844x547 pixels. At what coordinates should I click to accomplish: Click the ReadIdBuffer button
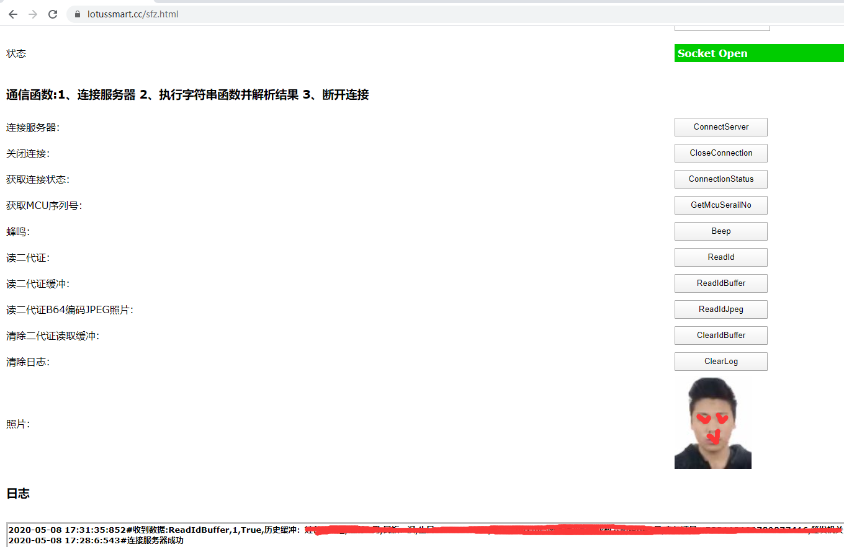click(x=721, y=283)
